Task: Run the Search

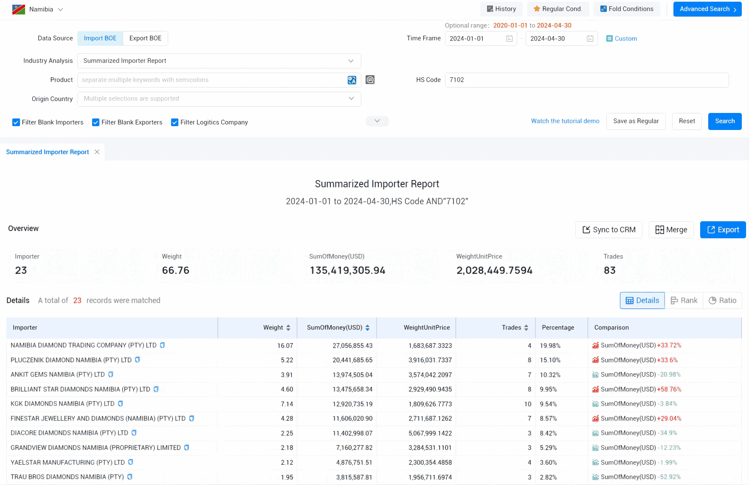Action: pyautogui.click(x=725, y=121)
